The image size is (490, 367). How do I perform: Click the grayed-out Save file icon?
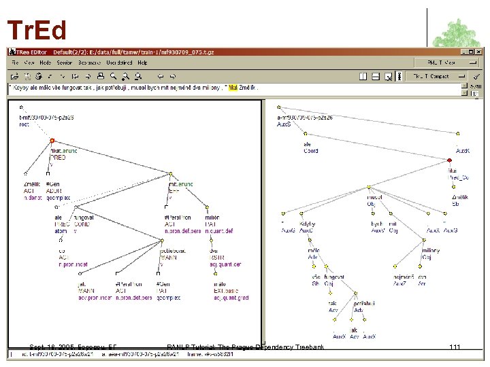click(27, 76)
